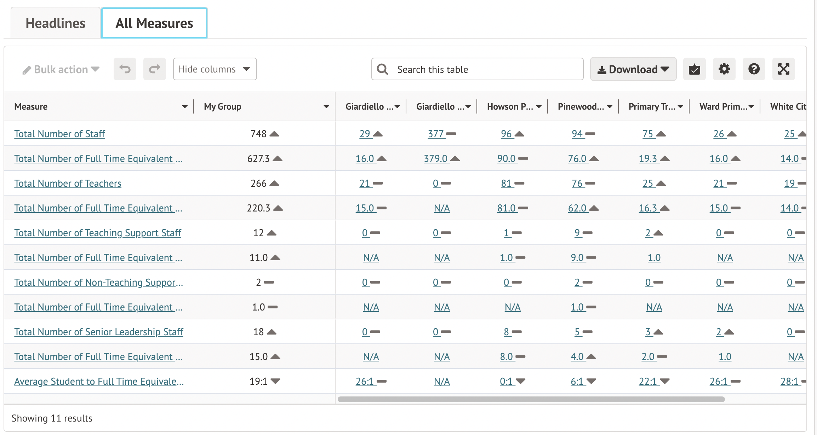Click the undo arrow icon
Screen dimensions: 817x435
click(x=125, y=69)
